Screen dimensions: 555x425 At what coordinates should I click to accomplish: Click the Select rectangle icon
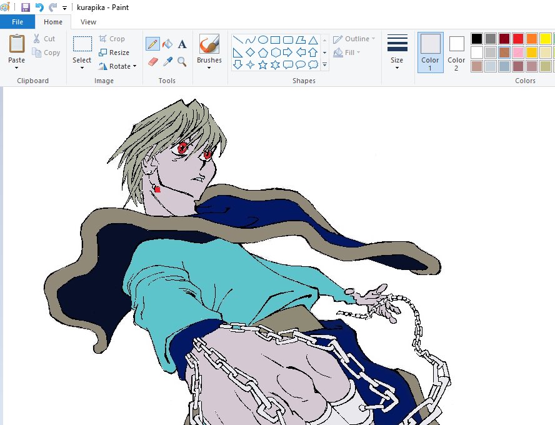pyautogui.click(x=82, y=44)
